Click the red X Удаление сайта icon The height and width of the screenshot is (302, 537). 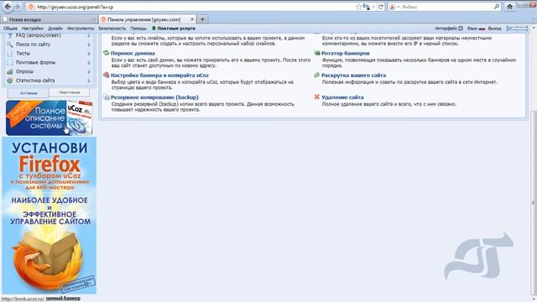317,97
